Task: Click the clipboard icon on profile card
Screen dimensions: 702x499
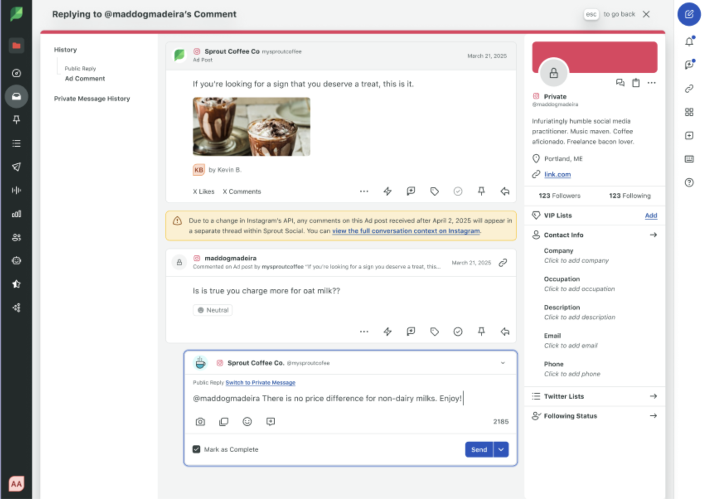Action: pos(636,83)
